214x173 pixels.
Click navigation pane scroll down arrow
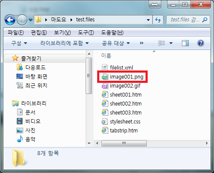(x=89, y=144)
